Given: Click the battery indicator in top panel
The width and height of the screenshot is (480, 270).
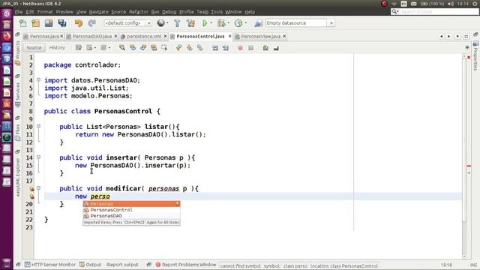Looking at the screenshot, I should tap(432, 4).
